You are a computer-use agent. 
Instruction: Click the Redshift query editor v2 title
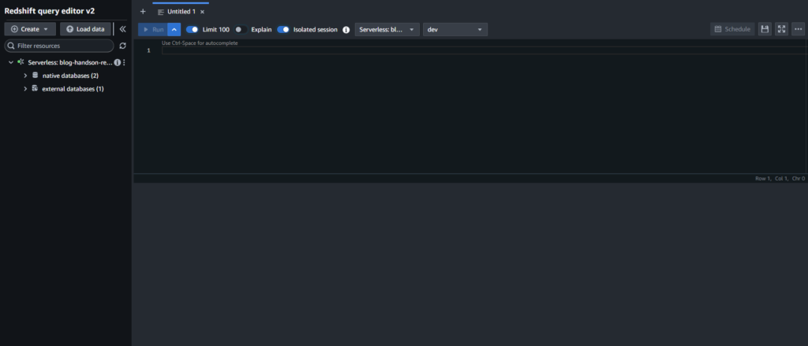click(50, 10)
